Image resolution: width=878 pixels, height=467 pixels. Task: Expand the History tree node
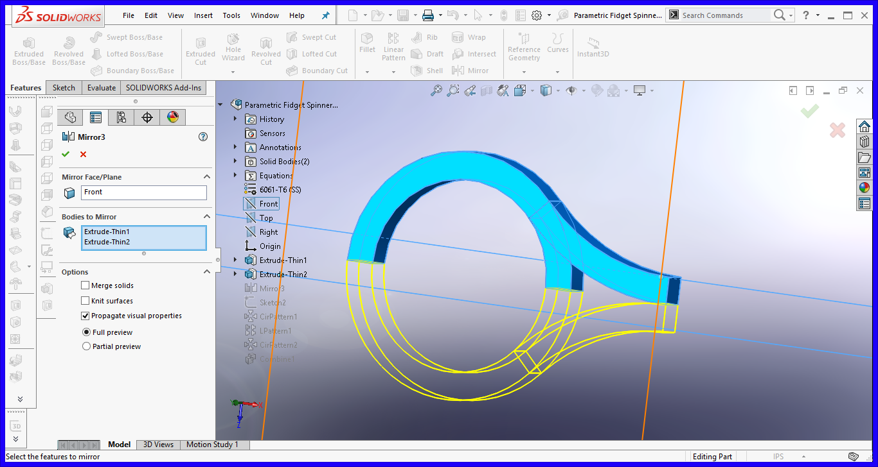(x=235, y=119)
